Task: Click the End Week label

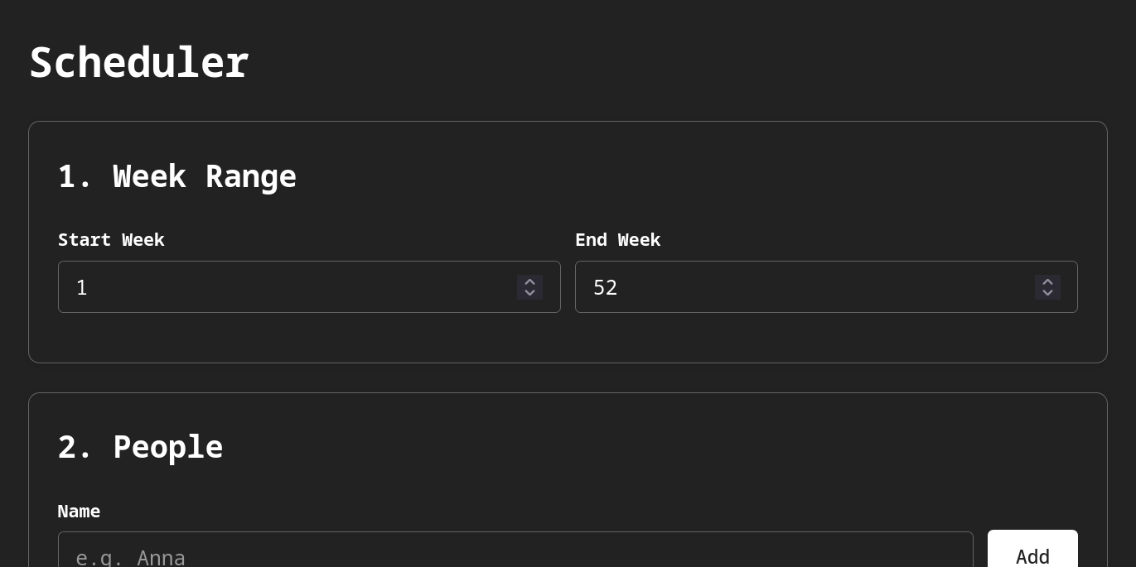Action: (x=617, y=239)
